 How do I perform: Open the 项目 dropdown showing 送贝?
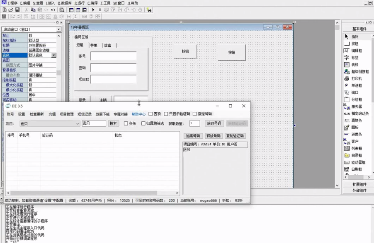(x=77, y=123)
